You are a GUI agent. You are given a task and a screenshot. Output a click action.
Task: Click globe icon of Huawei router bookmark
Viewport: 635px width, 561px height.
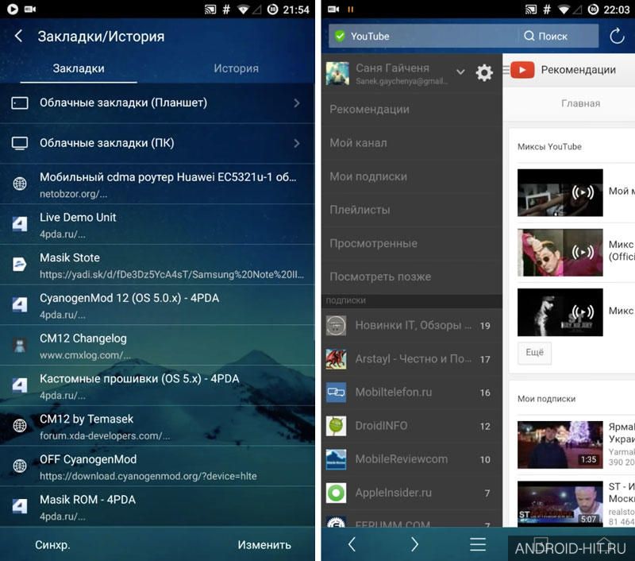[x=20, y=184]
